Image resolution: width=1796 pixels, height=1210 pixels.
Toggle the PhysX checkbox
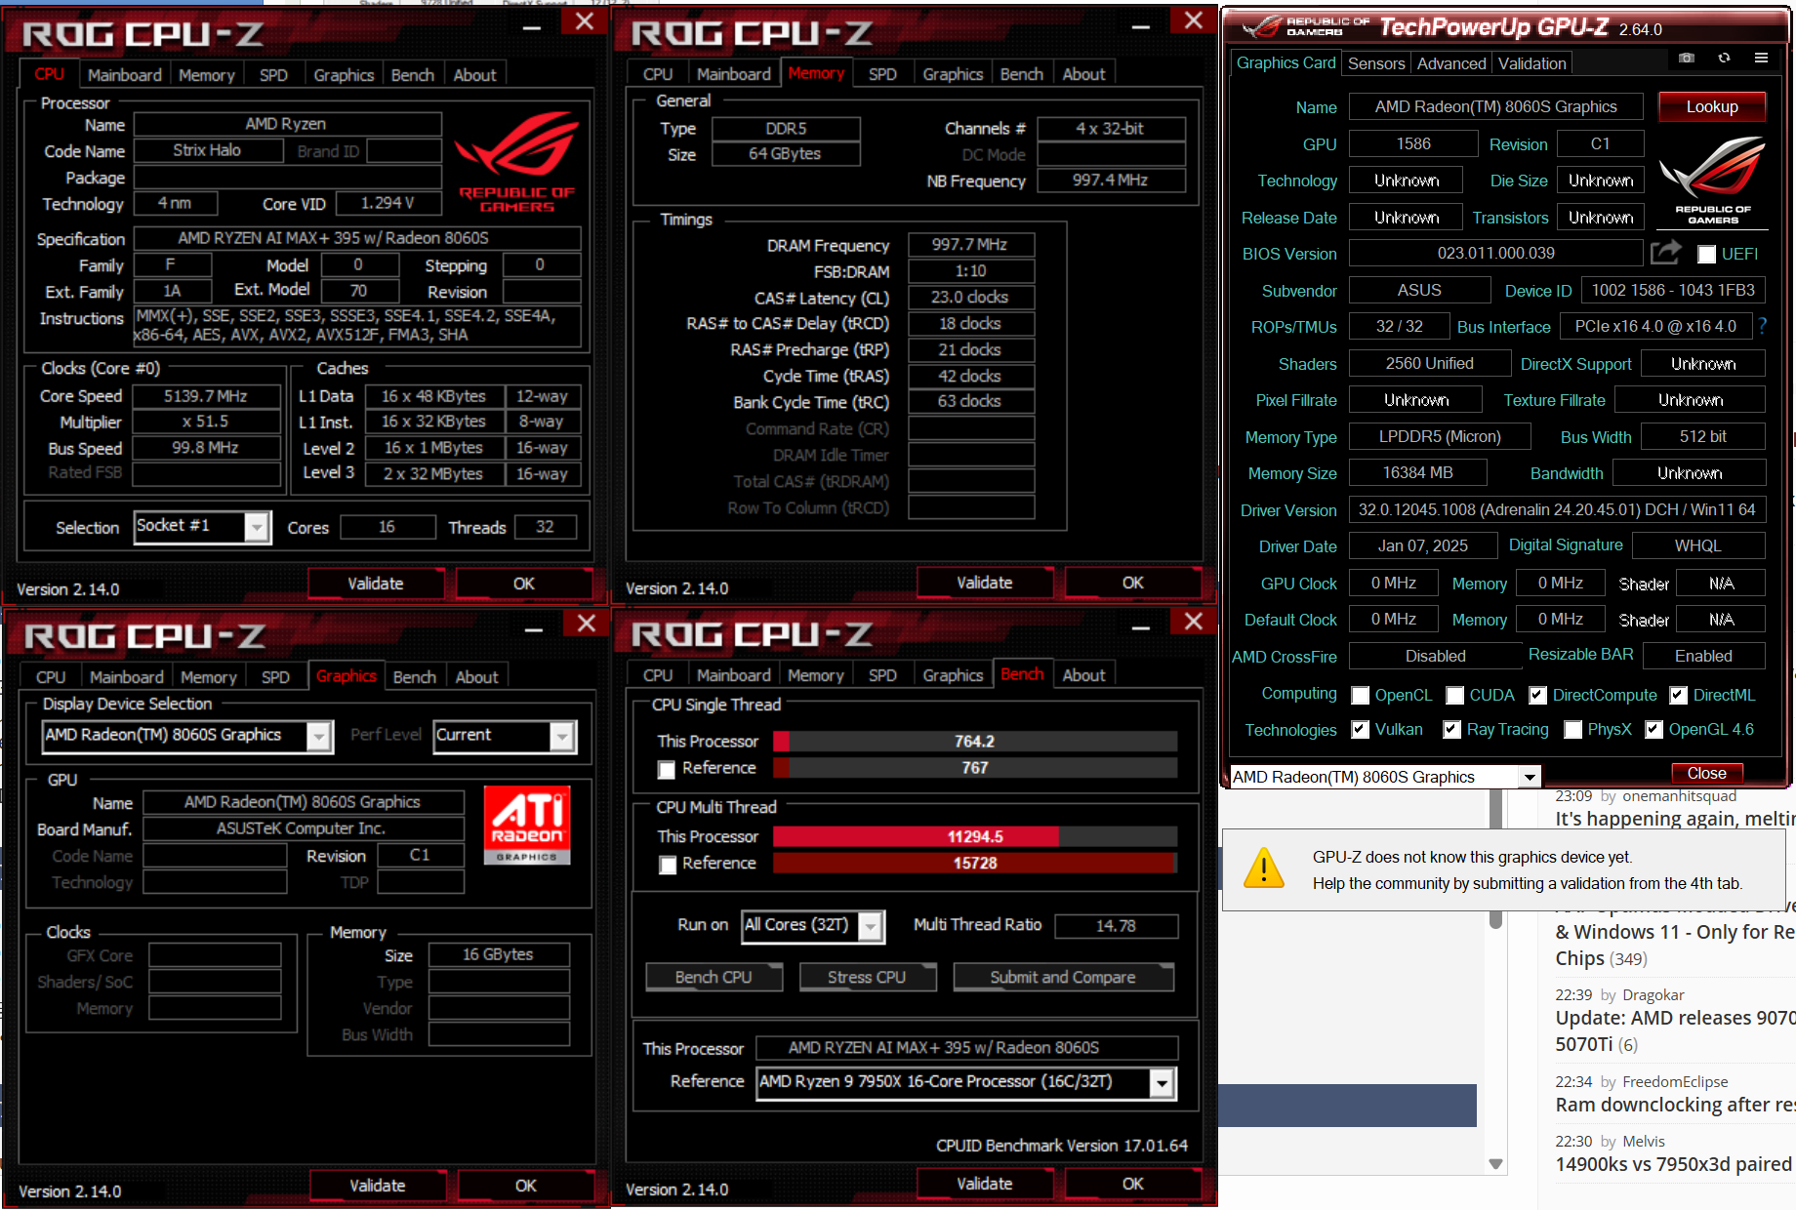1572,730
